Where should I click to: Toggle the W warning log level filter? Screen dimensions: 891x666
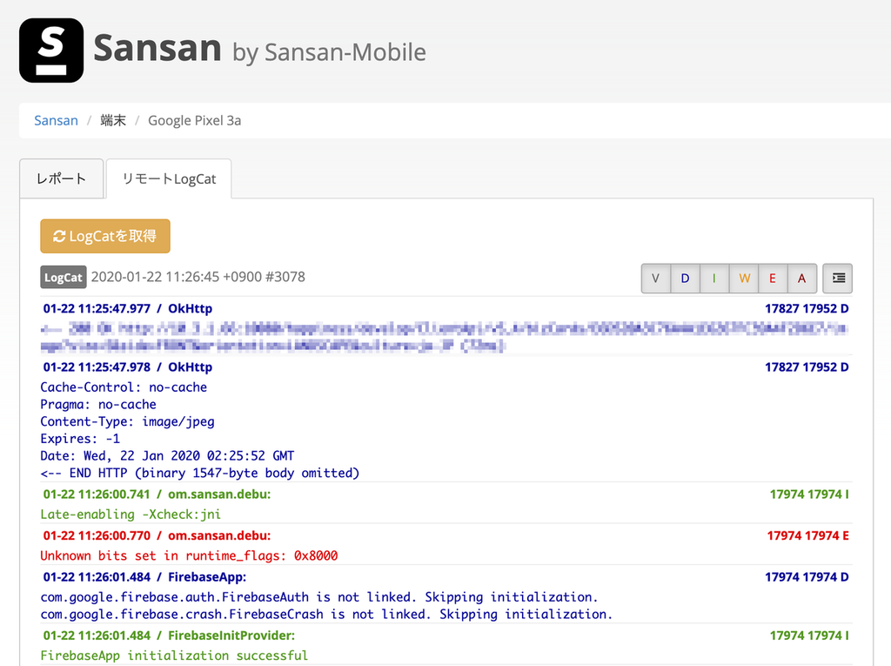[744, 278]
